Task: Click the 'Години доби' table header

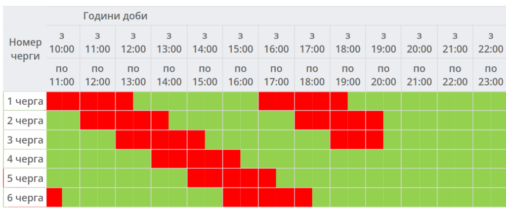Action: pos(115,16)
